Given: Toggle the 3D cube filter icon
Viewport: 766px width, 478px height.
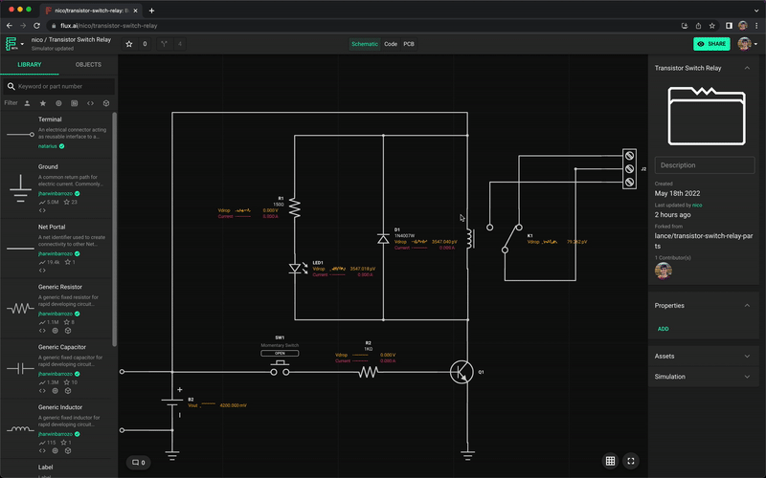Looking at the screenshot, I should (x=106, y=103).
